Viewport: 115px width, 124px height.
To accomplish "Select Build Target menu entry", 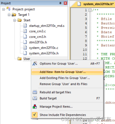I will [x=67, y=98].
